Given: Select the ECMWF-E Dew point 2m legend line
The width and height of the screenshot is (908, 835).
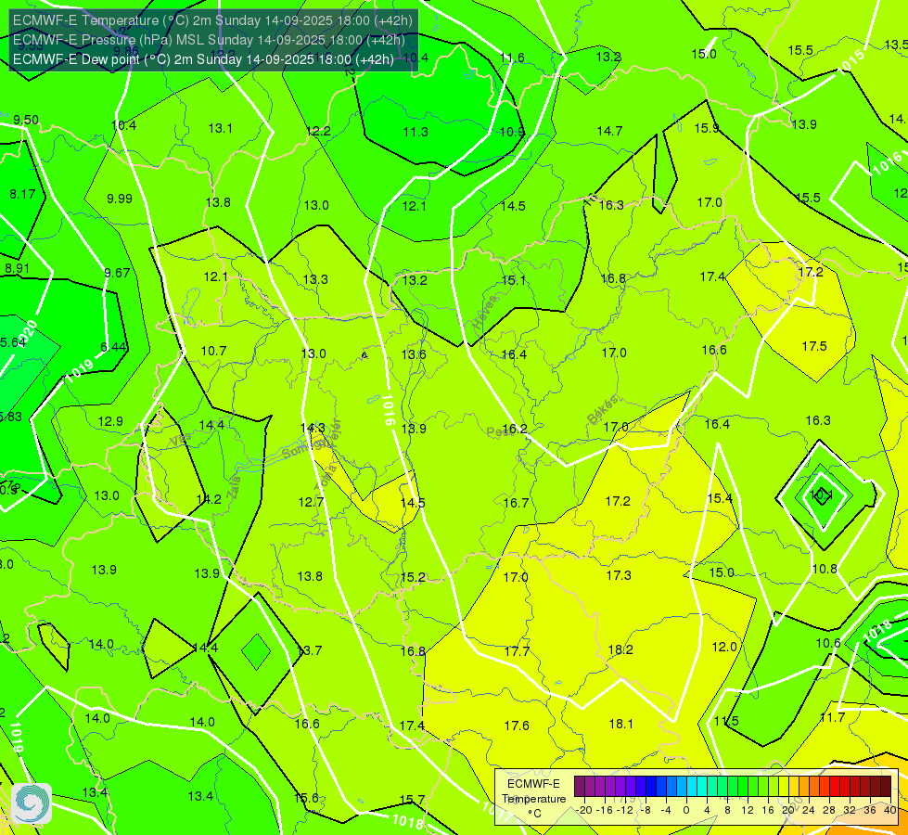Looking at the screenshot, I should tap(203, 59).
